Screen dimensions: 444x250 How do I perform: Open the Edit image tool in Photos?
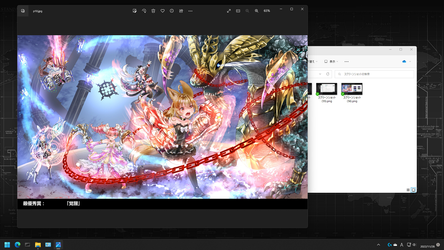(135, 11)
